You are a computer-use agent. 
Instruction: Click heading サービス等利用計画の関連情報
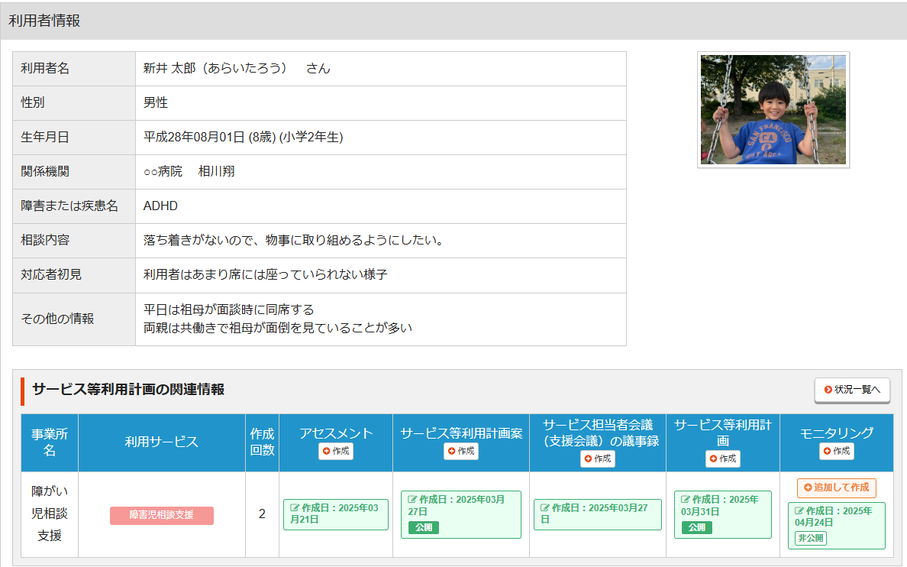[x=128, y=389]
